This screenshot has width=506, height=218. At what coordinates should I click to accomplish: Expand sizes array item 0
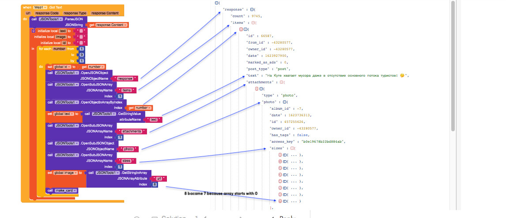click(285, 155)
